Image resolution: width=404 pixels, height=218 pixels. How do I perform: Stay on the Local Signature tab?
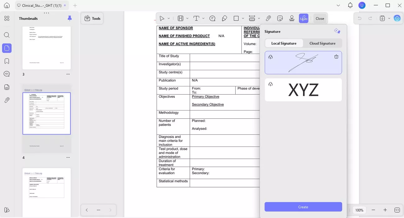click(x=284, y=43)
